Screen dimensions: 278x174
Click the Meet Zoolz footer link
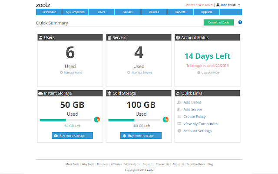[x=72, y=164]
